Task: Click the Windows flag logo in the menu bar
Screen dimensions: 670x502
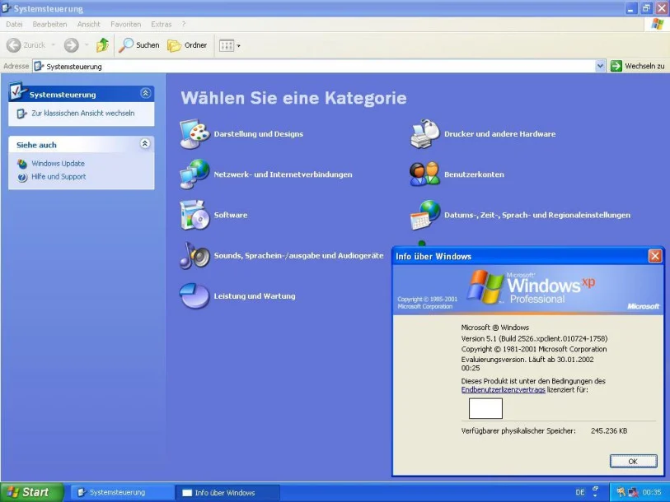Action: click(658, 24)
